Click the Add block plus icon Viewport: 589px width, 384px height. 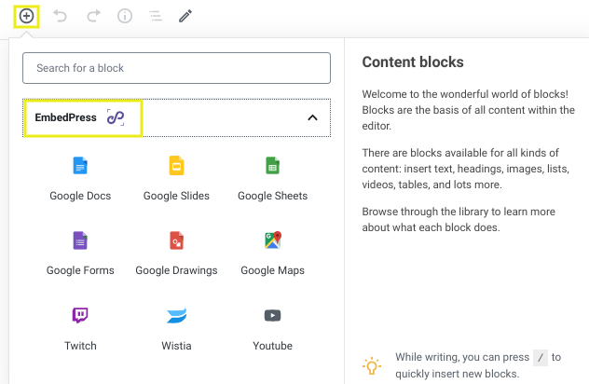click(26, 16)
